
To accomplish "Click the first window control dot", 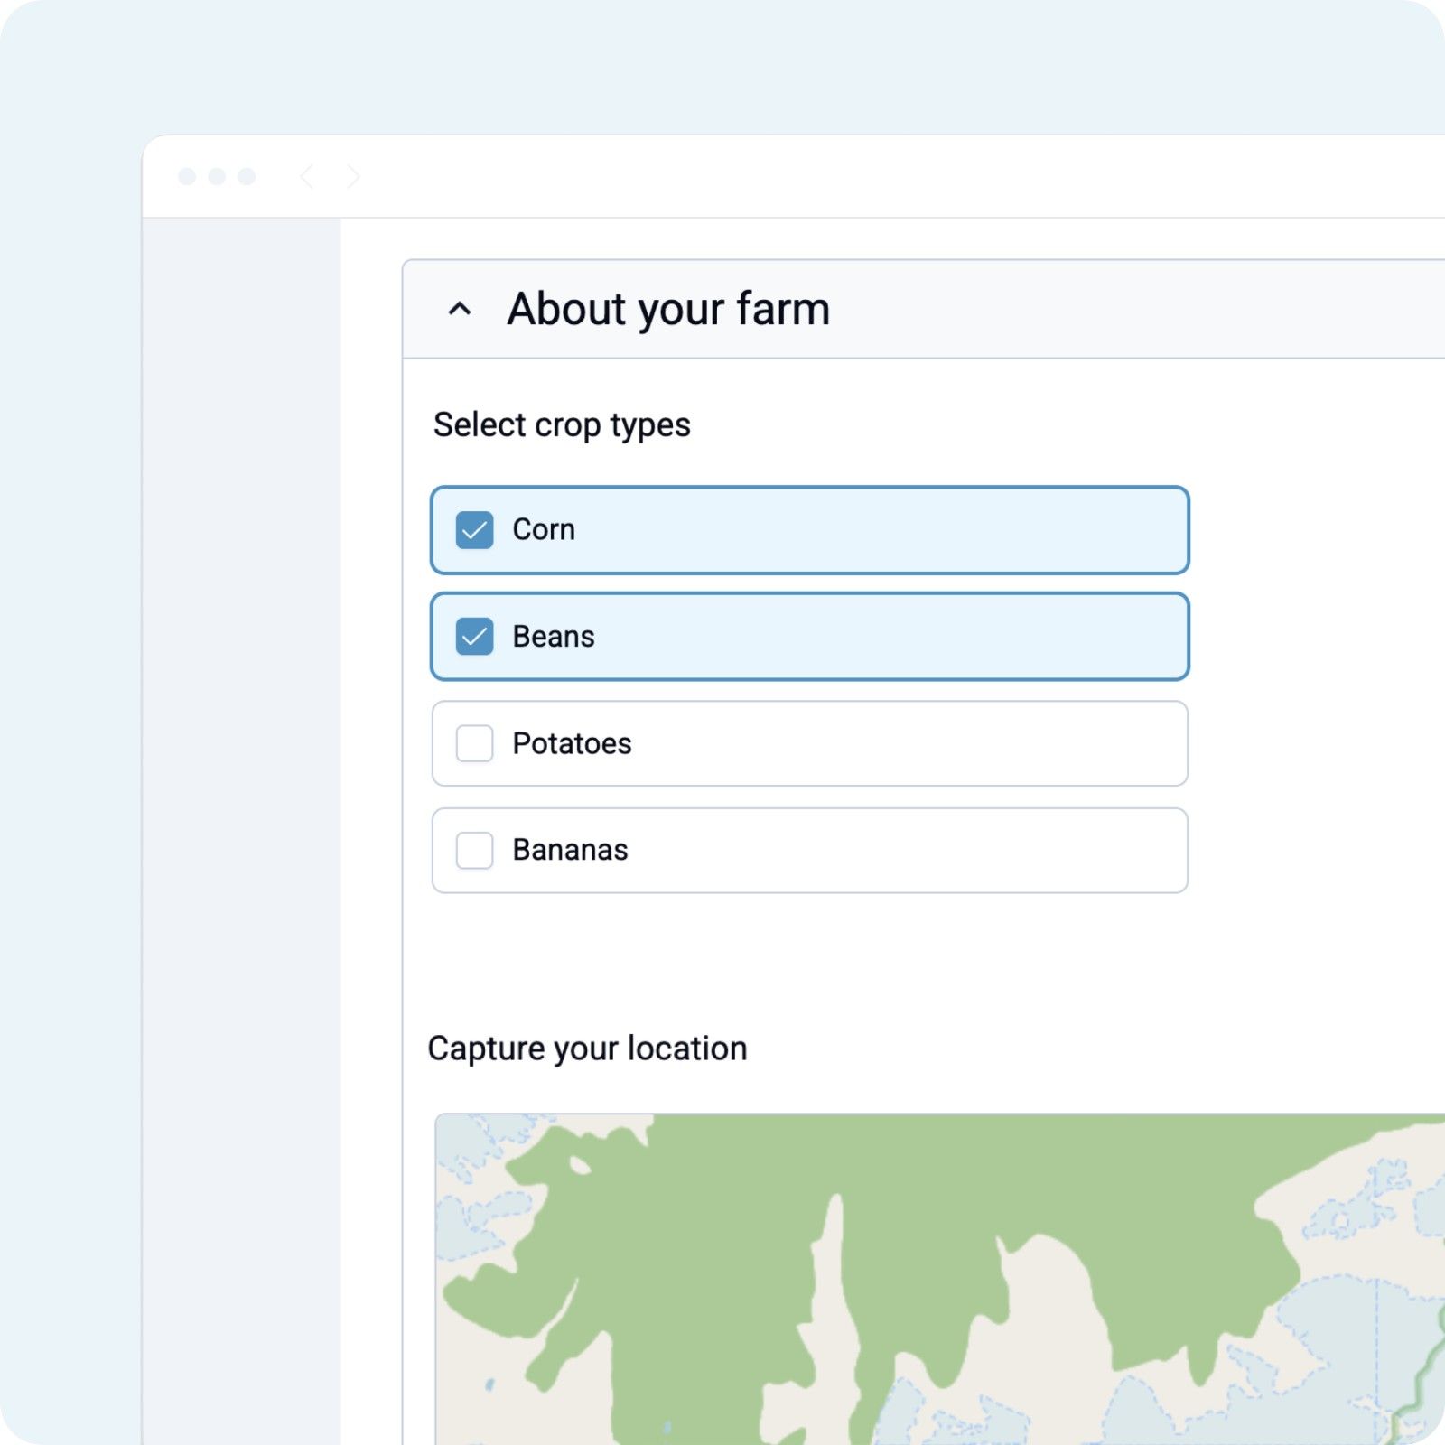I will coord(187,176).
